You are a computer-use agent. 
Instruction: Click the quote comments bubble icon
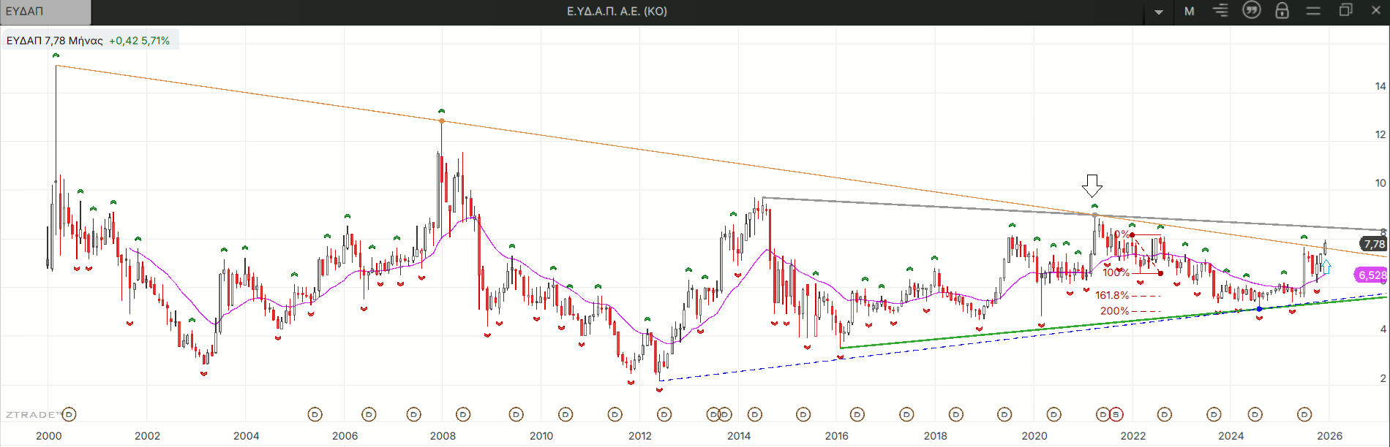pos(1252,11)
